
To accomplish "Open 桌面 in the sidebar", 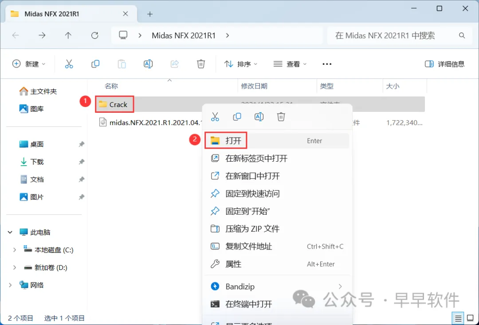I will (31, 144).
